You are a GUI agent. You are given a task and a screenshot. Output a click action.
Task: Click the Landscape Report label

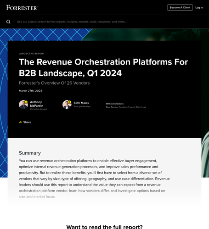tap(32, 54)
